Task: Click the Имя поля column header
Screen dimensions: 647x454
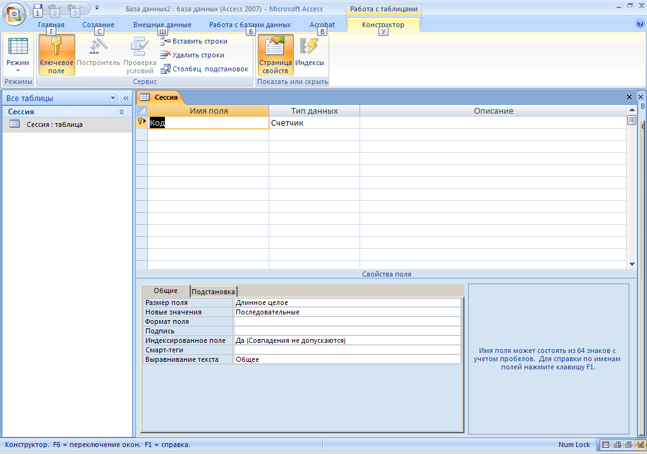Action: tap(209, 111)
